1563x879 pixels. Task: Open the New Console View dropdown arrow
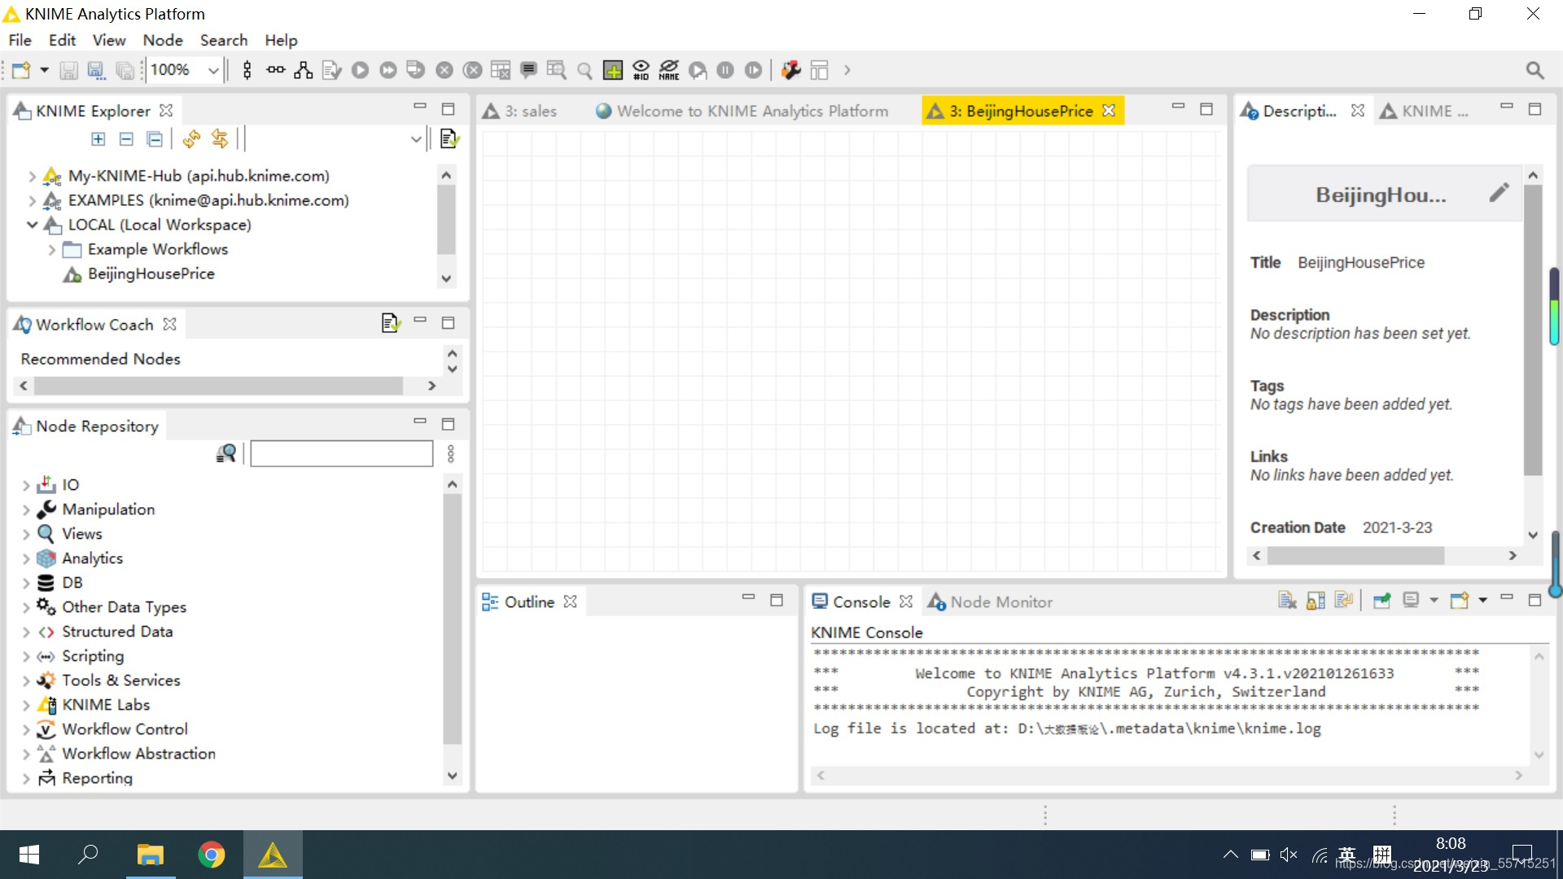pyautogui.click(x=1482, y=601)
